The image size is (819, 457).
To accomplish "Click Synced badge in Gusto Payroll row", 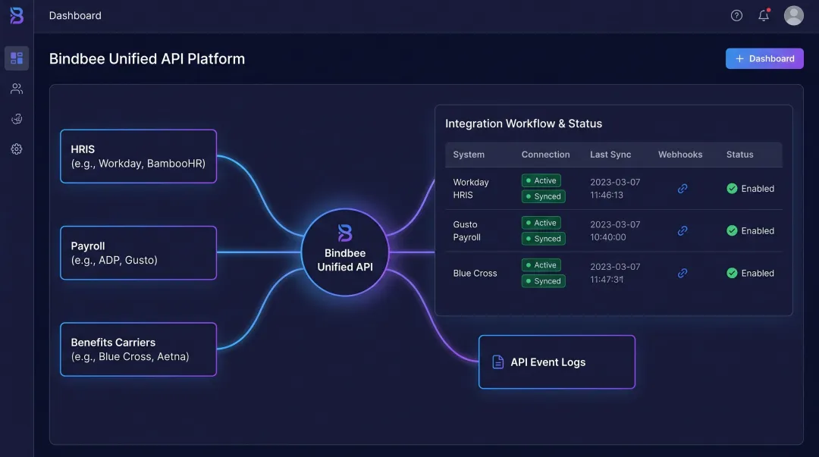I will (543, 239).
